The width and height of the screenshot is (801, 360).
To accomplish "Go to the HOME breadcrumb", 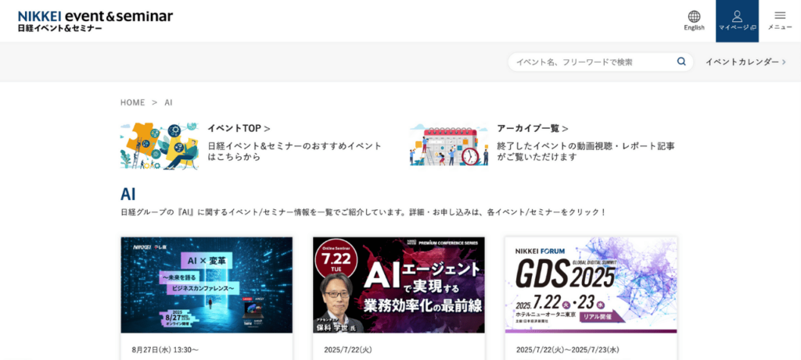I will click(132, 102).
